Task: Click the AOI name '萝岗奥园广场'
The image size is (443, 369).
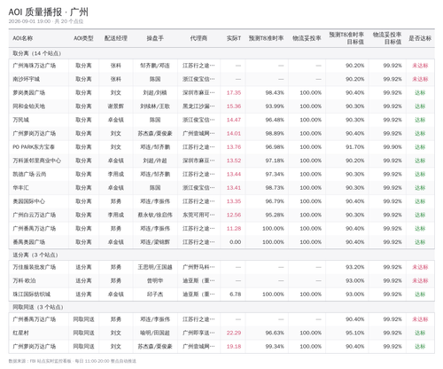Action: coord(29,93)
